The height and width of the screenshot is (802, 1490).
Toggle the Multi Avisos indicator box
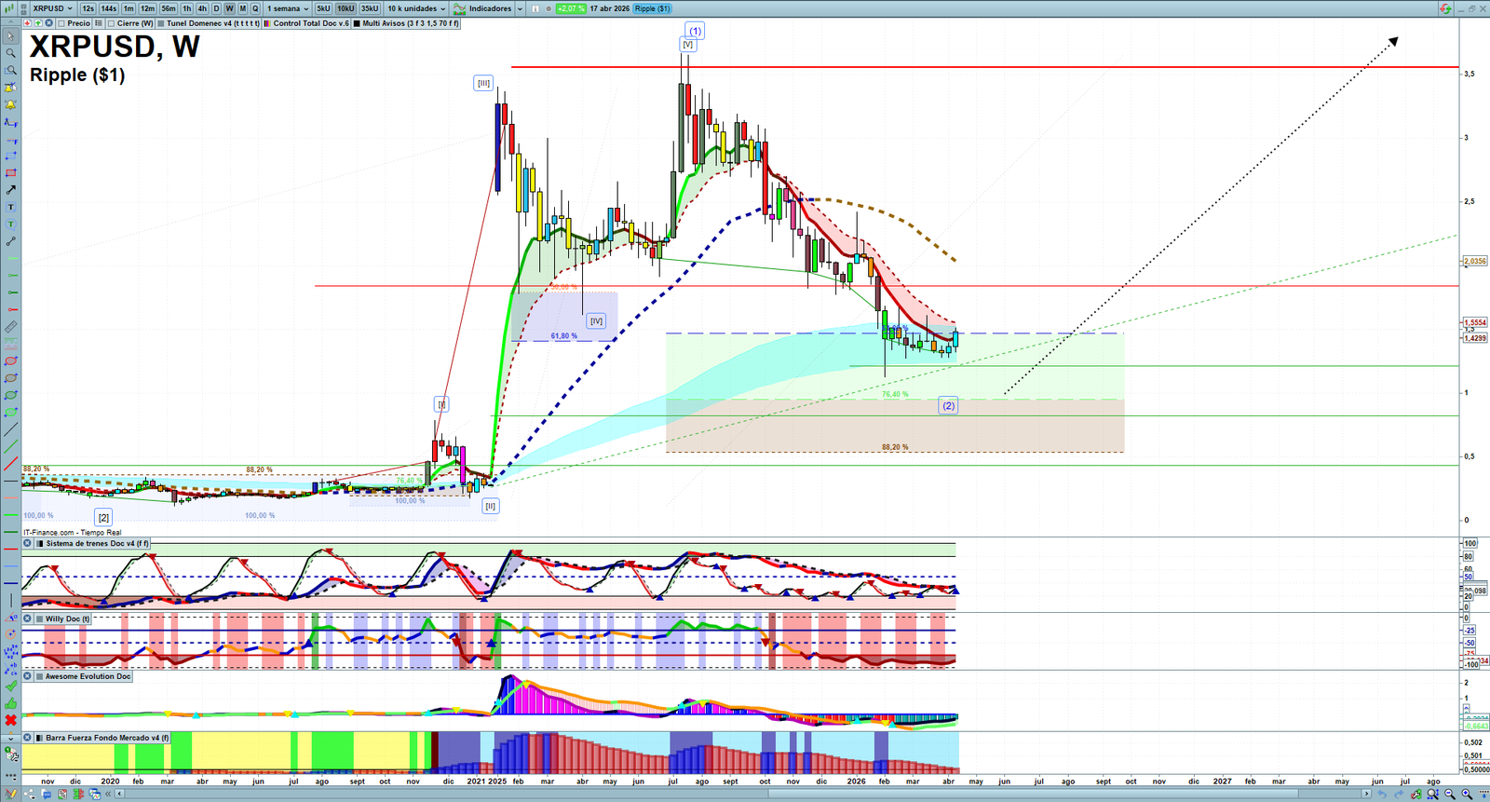point(357,23)
